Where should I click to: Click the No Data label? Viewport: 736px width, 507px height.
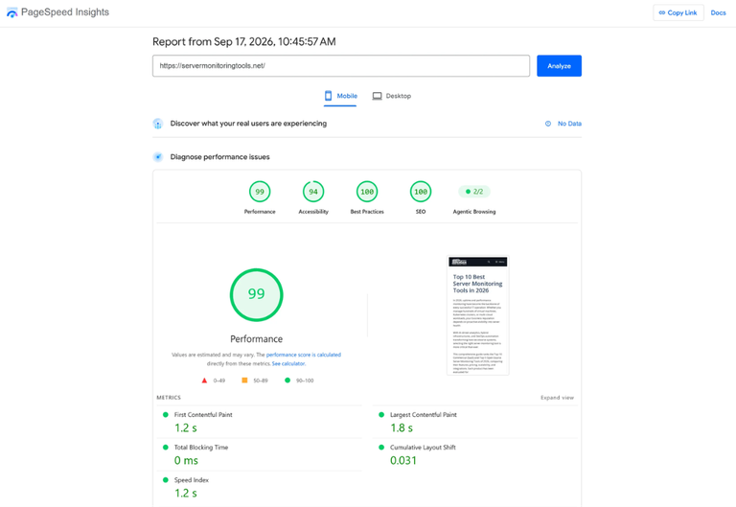tap(569, 124)
